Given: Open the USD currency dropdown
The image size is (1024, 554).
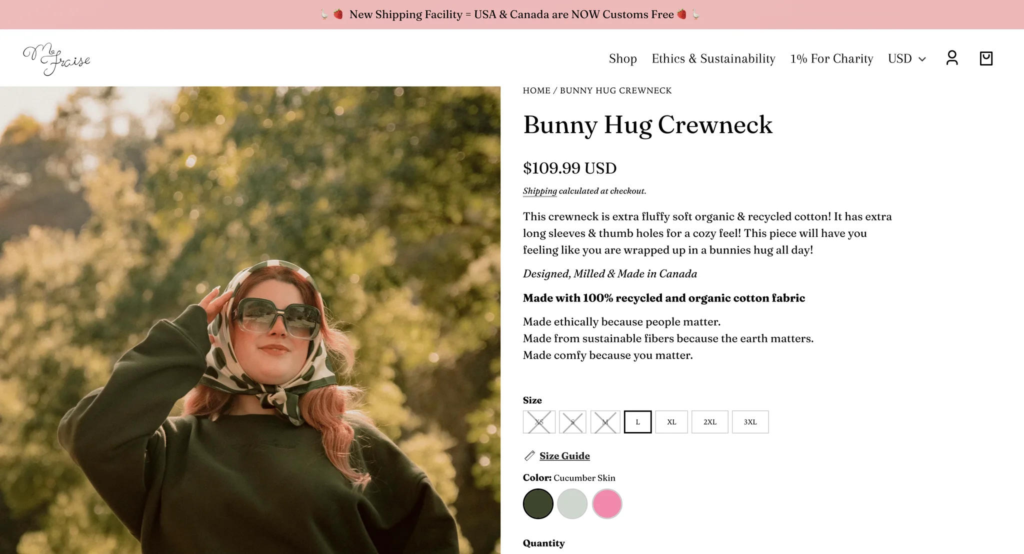Looking at the screenshot, I should tap(907, 58).
